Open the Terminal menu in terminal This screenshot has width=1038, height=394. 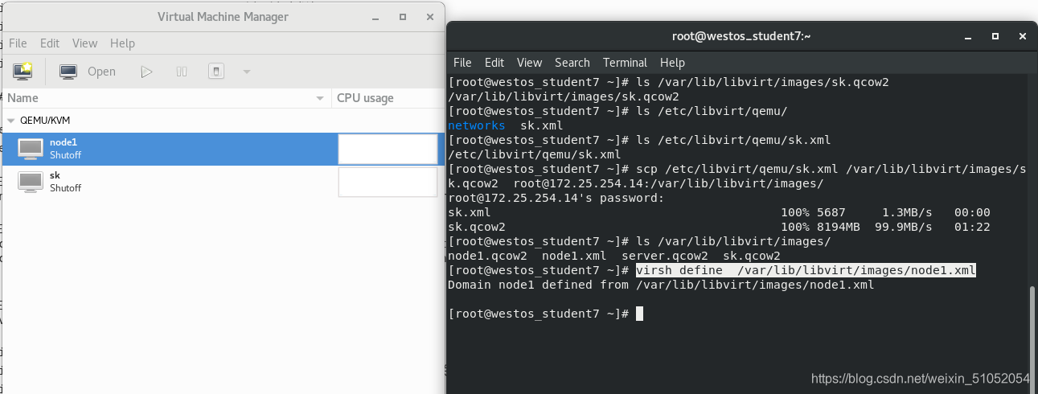[625, 63]
